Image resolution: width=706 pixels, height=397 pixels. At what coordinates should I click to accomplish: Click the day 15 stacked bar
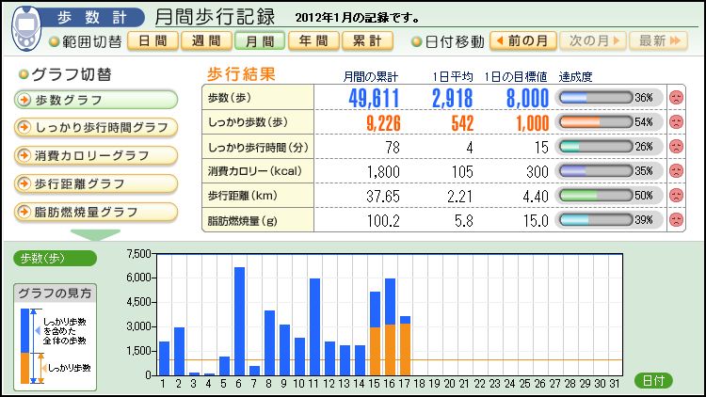pyautogui.click(x=375, y=334)
